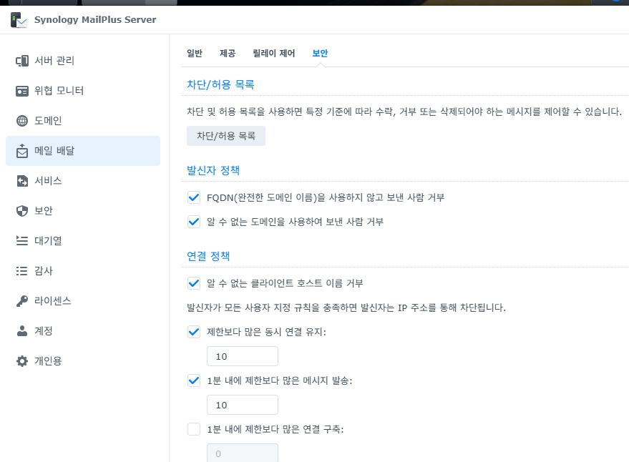Viewport: 629px width, 462px height.
Task: Click the 계정 sidebar label
Action: [x=44, y=331]
